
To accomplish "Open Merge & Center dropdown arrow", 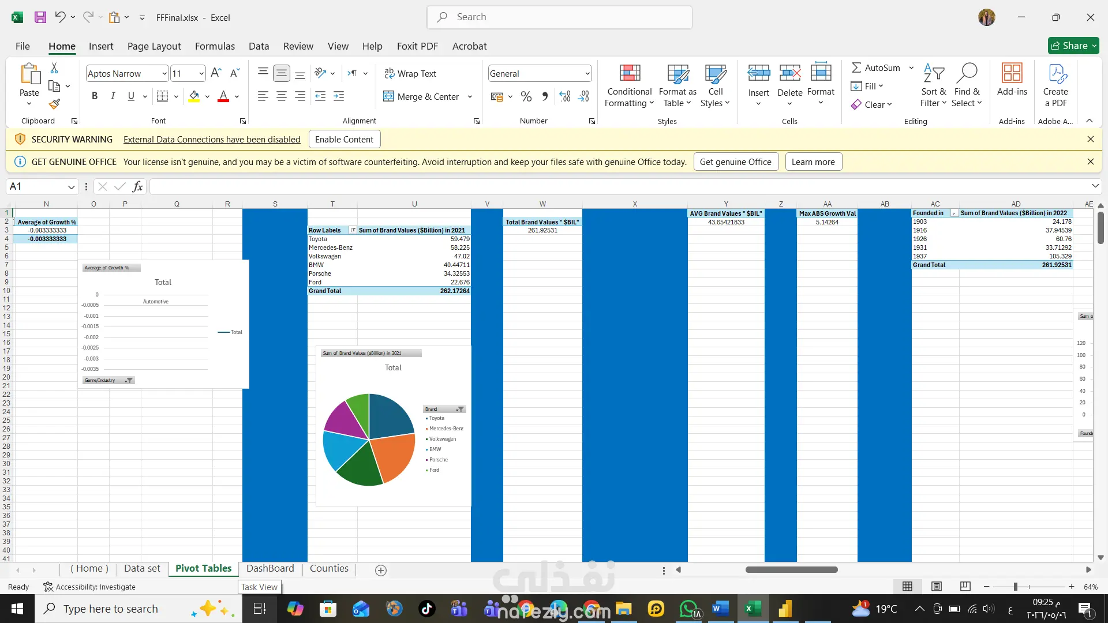I will point(470,97).
